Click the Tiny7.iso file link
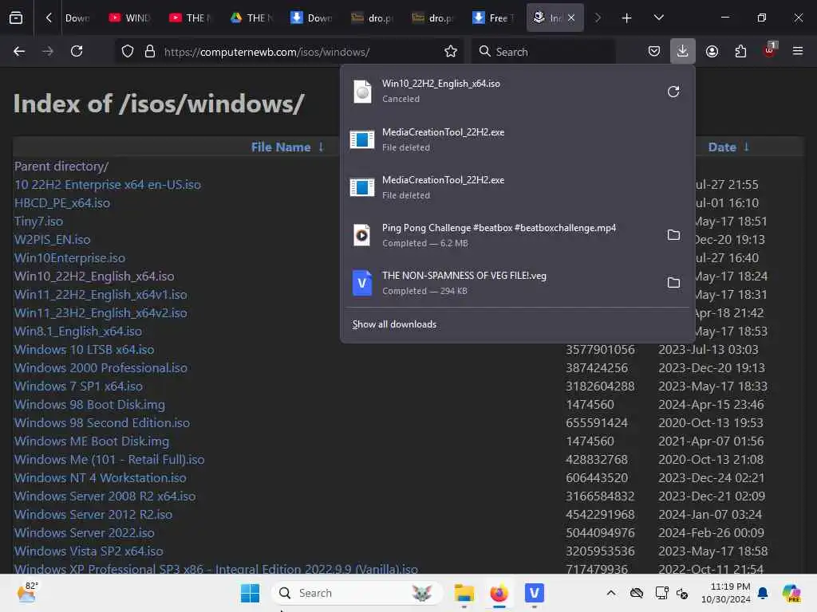 [x=38, y=222]
